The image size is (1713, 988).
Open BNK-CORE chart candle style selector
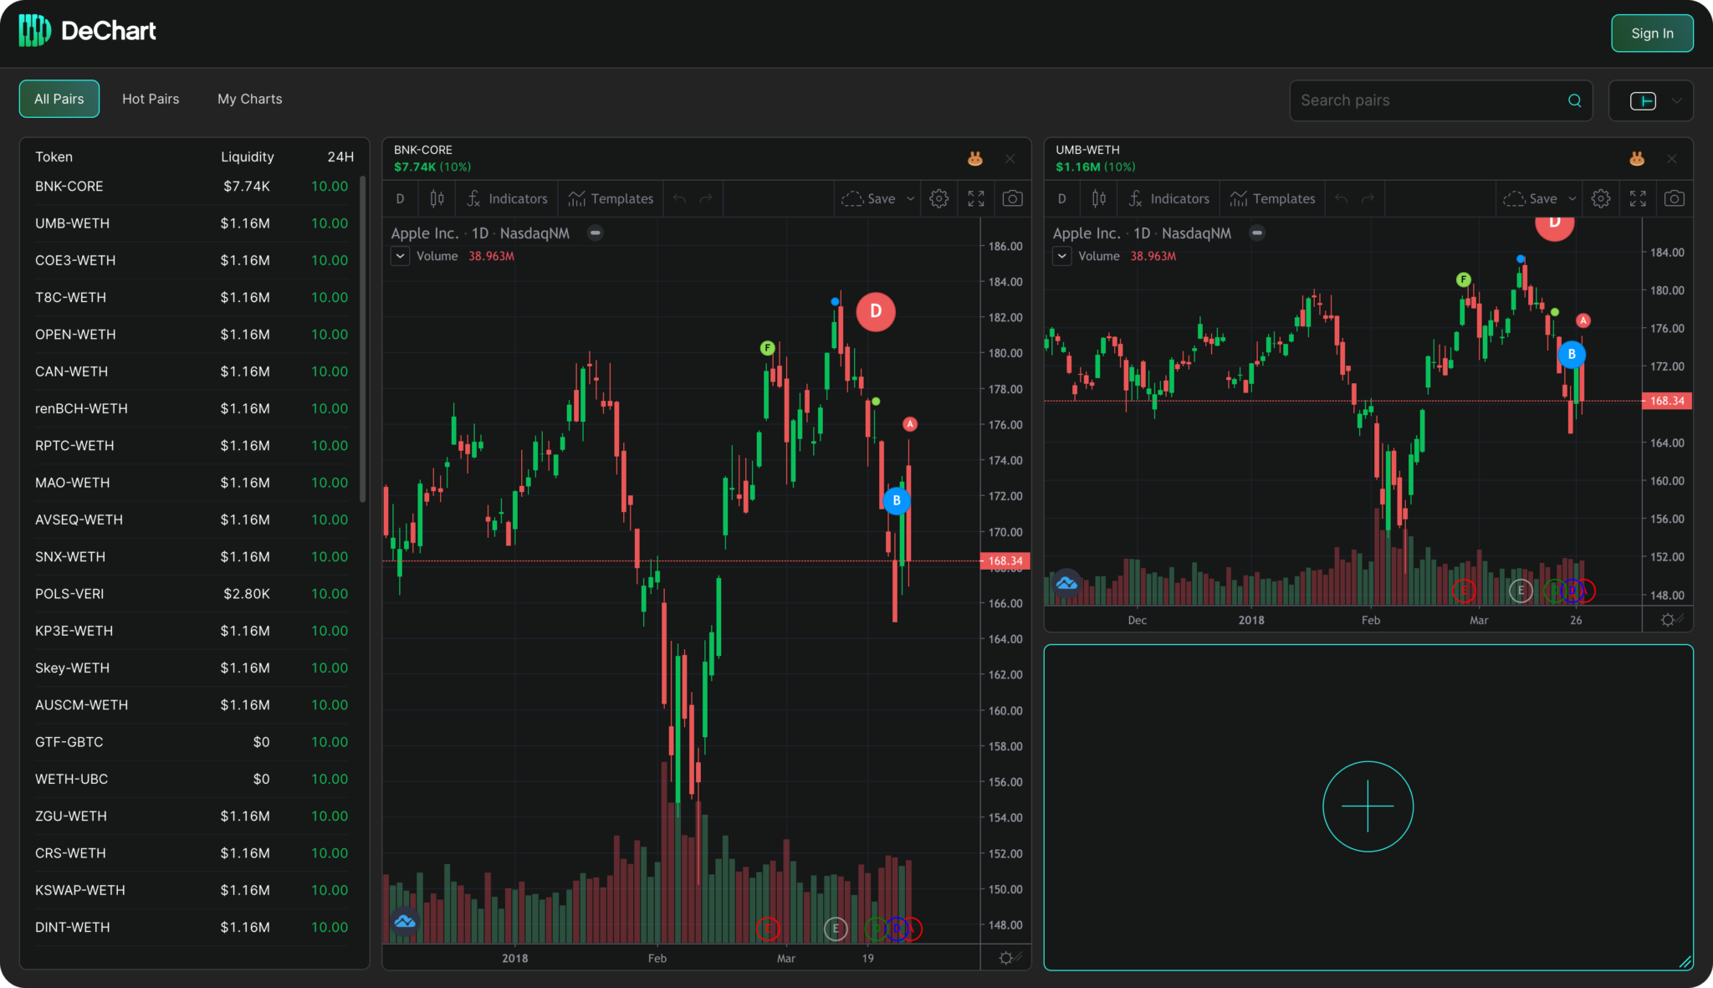click(437, 199)
